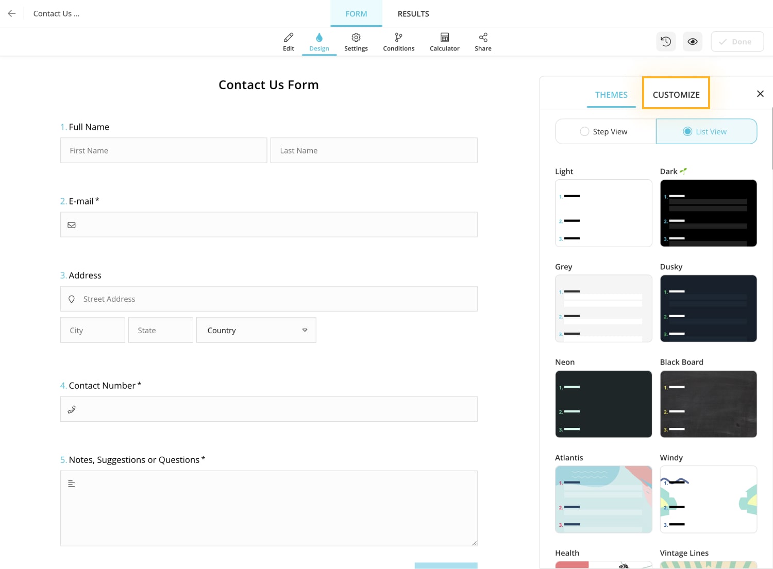
Task: Click the E-mail input field
Action: click(x=269, y=225)
